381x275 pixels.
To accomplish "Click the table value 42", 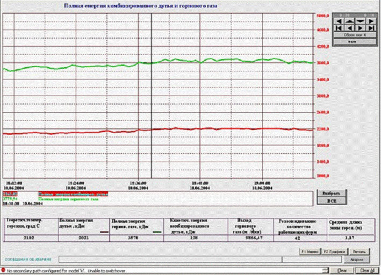I will point(297,238).
